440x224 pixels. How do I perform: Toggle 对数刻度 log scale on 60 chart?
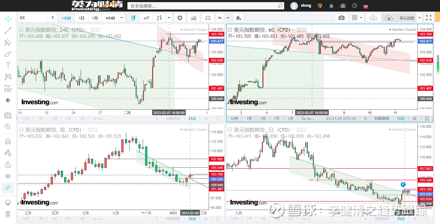(382, 119)
